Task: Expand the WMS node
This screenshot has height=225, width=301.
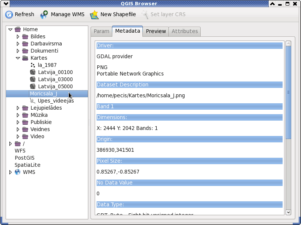Action: pos(11,172)
